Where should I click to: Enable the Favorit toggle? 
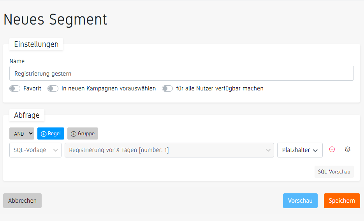pyautogui.click(x=15, y=88)
